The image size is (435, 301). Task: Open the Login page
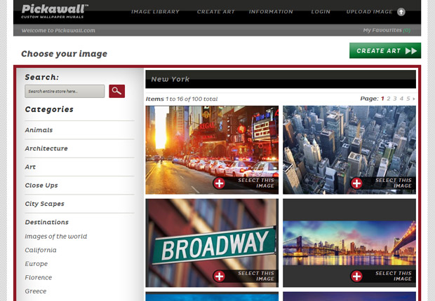(321, 12)
